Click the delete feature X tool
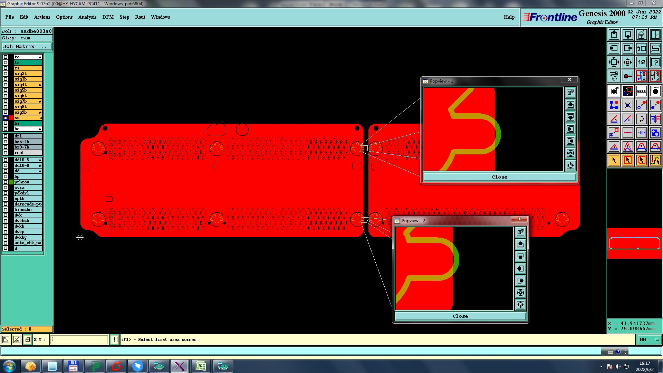 click(x=627, y=105)
